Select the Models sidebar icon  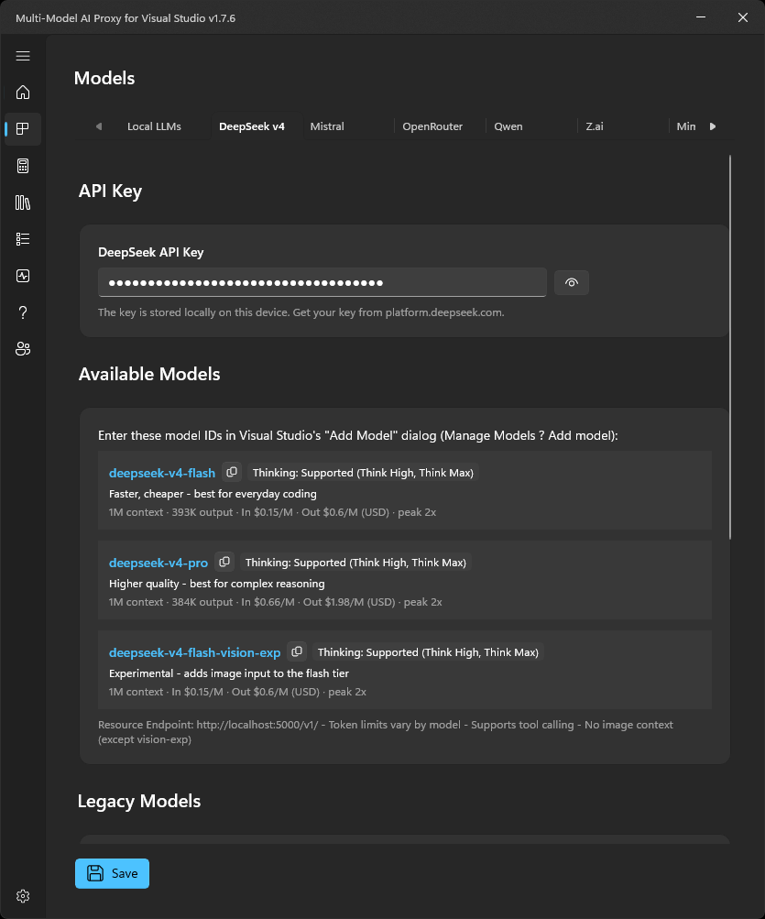pyautogui.click(x=23, y=129)
